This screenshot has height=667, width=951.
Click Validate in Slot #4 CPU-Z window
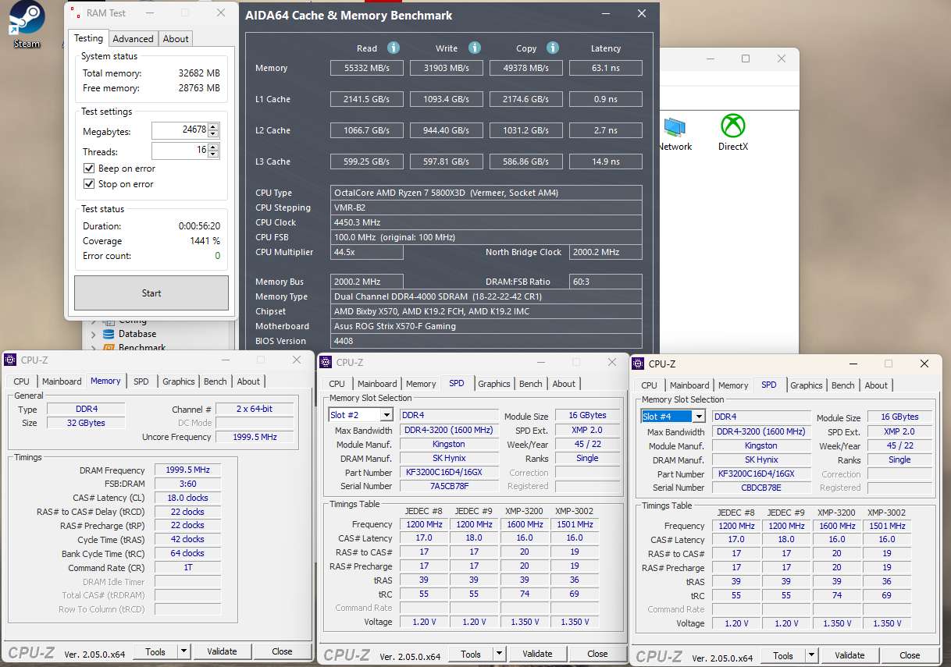pos(849,655)
